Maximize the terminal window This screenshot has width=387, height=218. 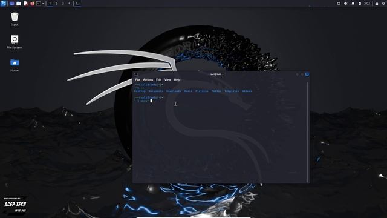(302, 74)
